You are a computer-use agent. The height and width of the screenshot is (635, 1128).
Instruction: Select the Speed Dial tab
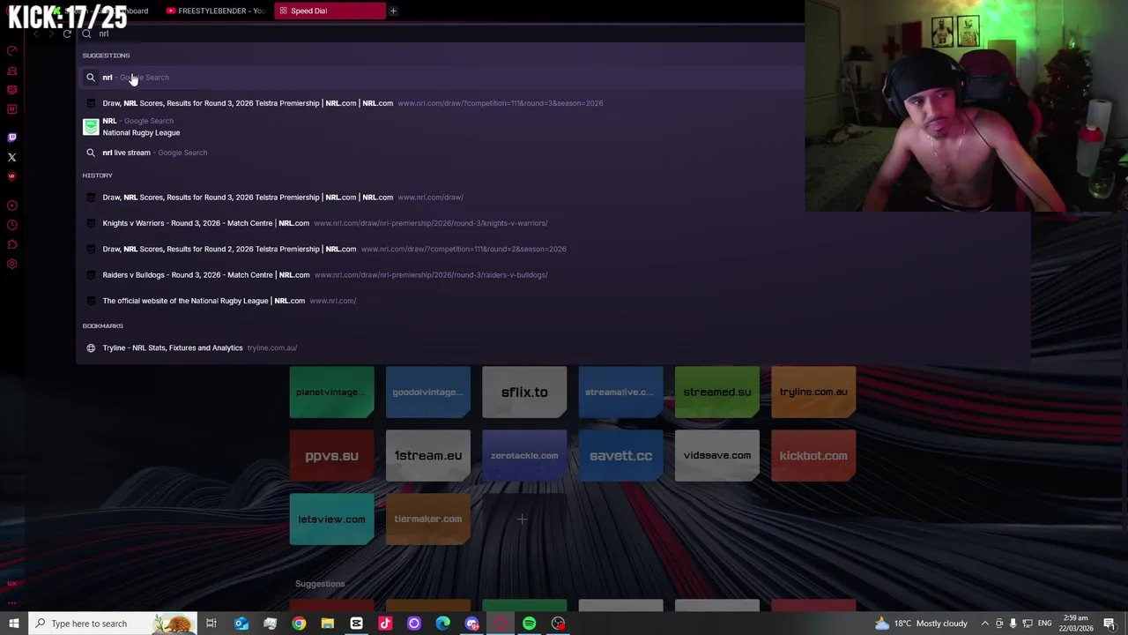[330, 11]
